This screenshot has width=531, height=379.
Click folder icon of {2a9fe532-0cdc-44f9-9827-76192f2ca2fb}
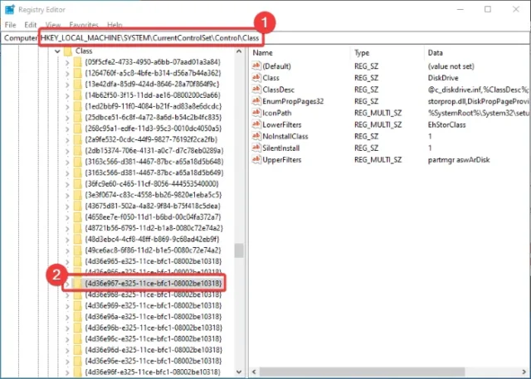[78, 140]
